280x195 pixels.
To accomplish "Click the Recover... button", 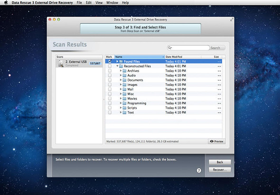I will point(220,170).
